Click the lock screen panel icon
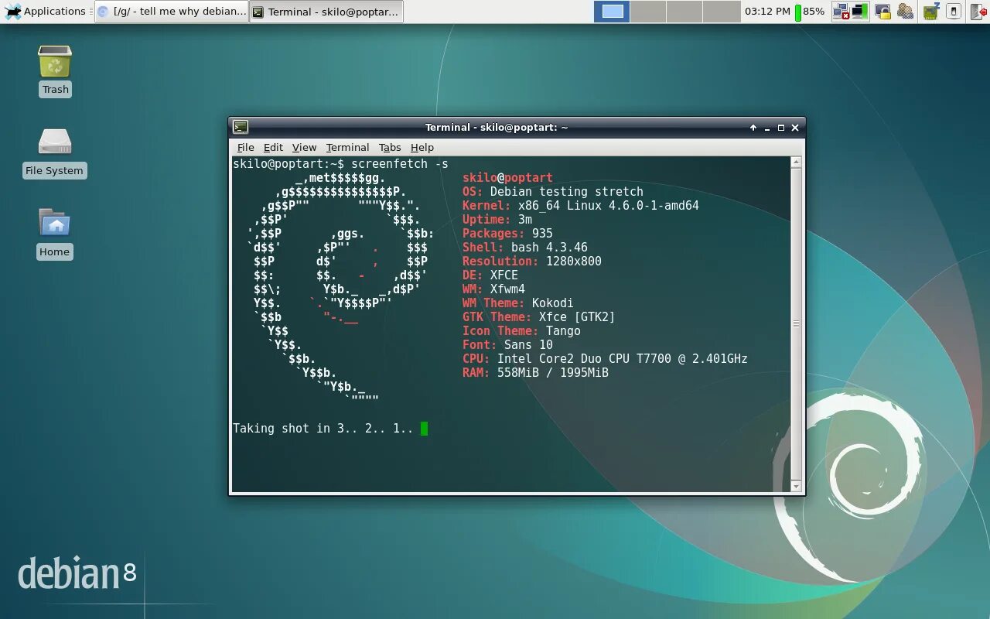Image resolution: width=990 pixels, height=619 pixels. coord(882,12)
